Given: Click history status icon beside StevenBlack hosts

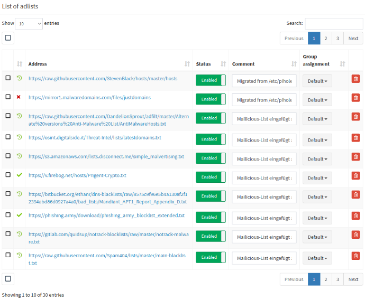Looking at the screenshot, I should (x=20, y=78).
